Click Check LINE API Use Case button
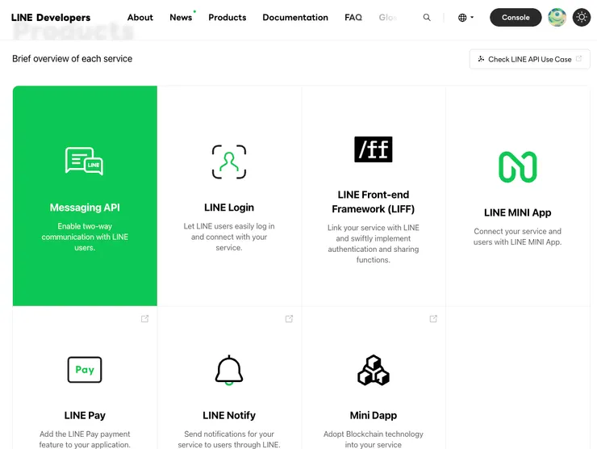The height and width of the screenshot is (449, 597). point(529,59)
